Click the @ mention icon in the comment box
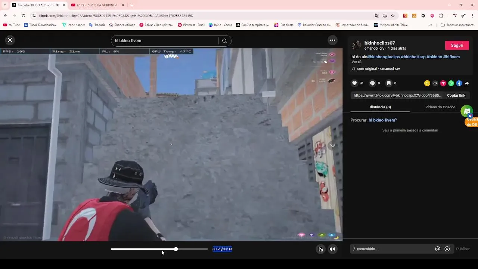This screenshot has width=478, height=269. click(x=438, y=249)
